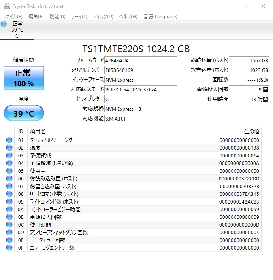Click the 総読込量 (ホスト) label

(209, 60)
